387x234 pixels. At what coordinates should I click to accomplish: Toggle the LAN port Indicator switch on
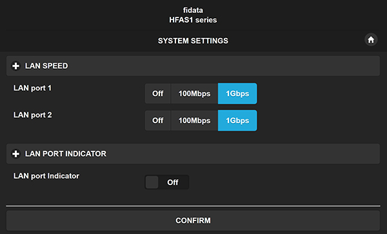point(167,182)
